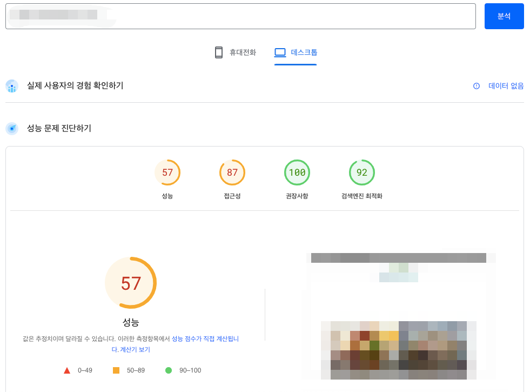530x392 pixels.
Task: Click the icon beside 성능 문제 진단하기
Action: coord(12,128)
